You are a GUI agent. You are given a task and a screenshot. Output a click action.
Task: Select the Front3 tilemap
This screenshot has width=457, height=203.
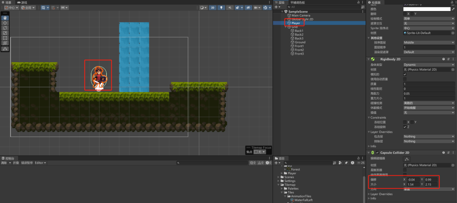pyautogui.click(x=299, y=54)
